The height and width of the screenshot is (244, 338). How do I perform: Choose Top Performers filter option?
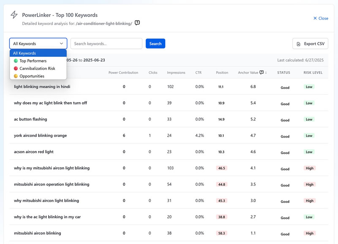coord(38,61)
